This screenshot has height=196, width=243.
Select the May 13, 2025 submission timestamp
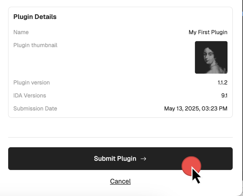pyautogui.click(x=196, y=109)
